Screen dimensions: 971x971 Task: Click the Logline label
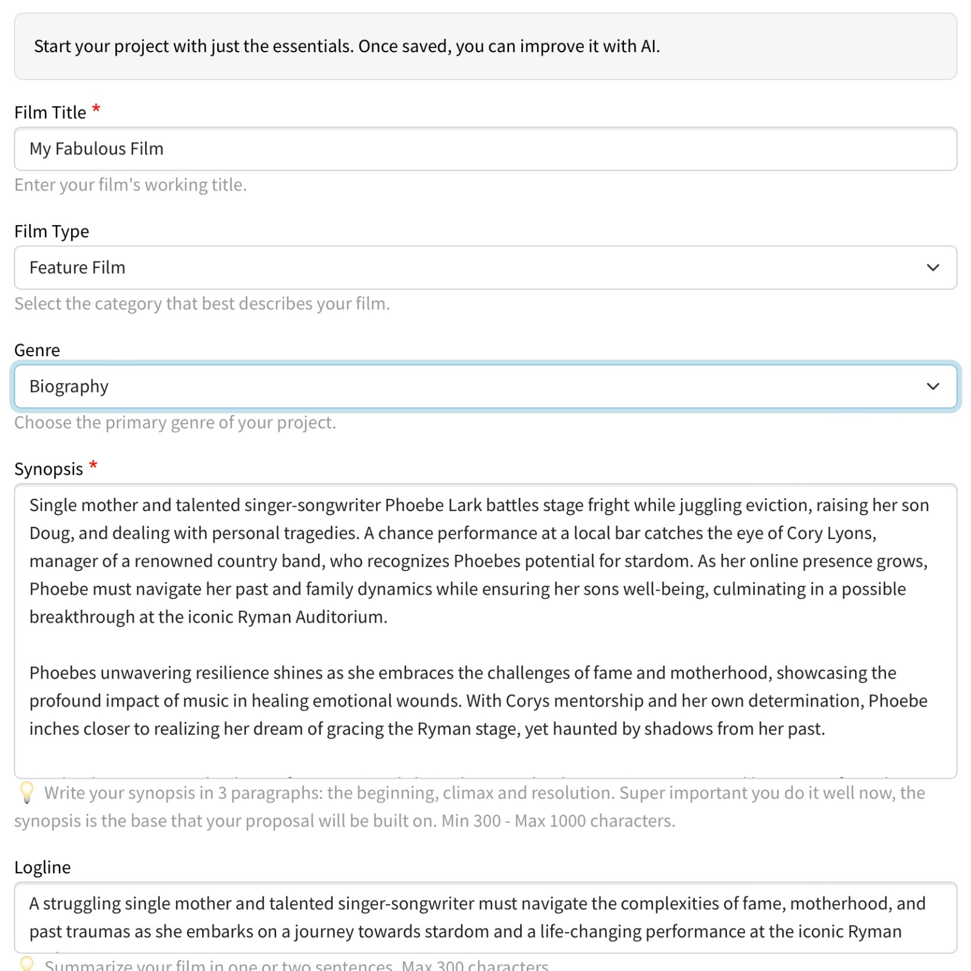42,868
